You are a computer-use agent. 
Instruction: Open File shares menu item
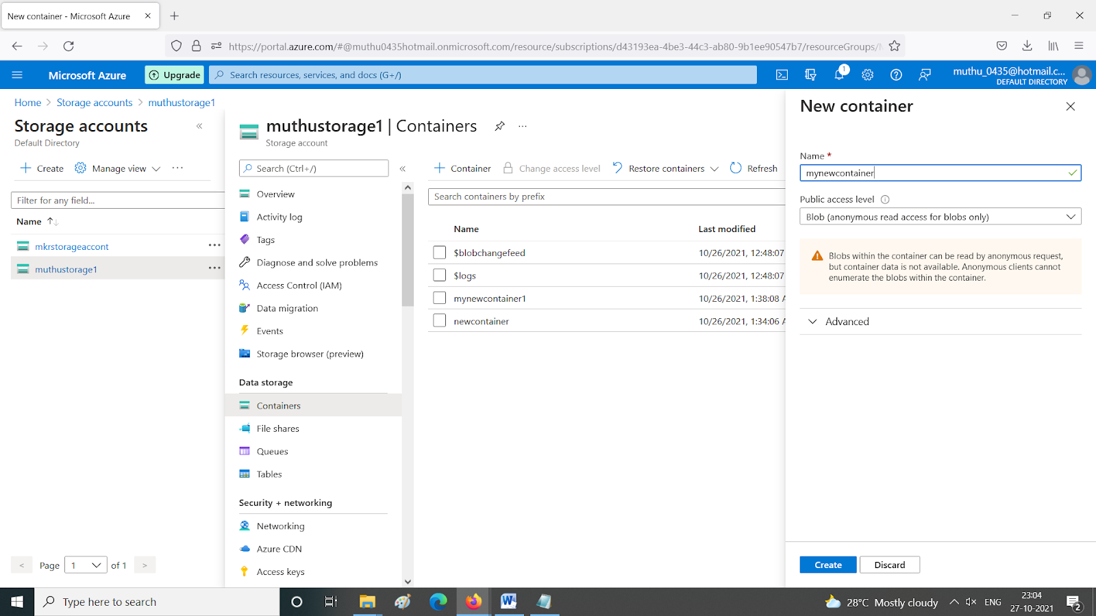[277, 428]
